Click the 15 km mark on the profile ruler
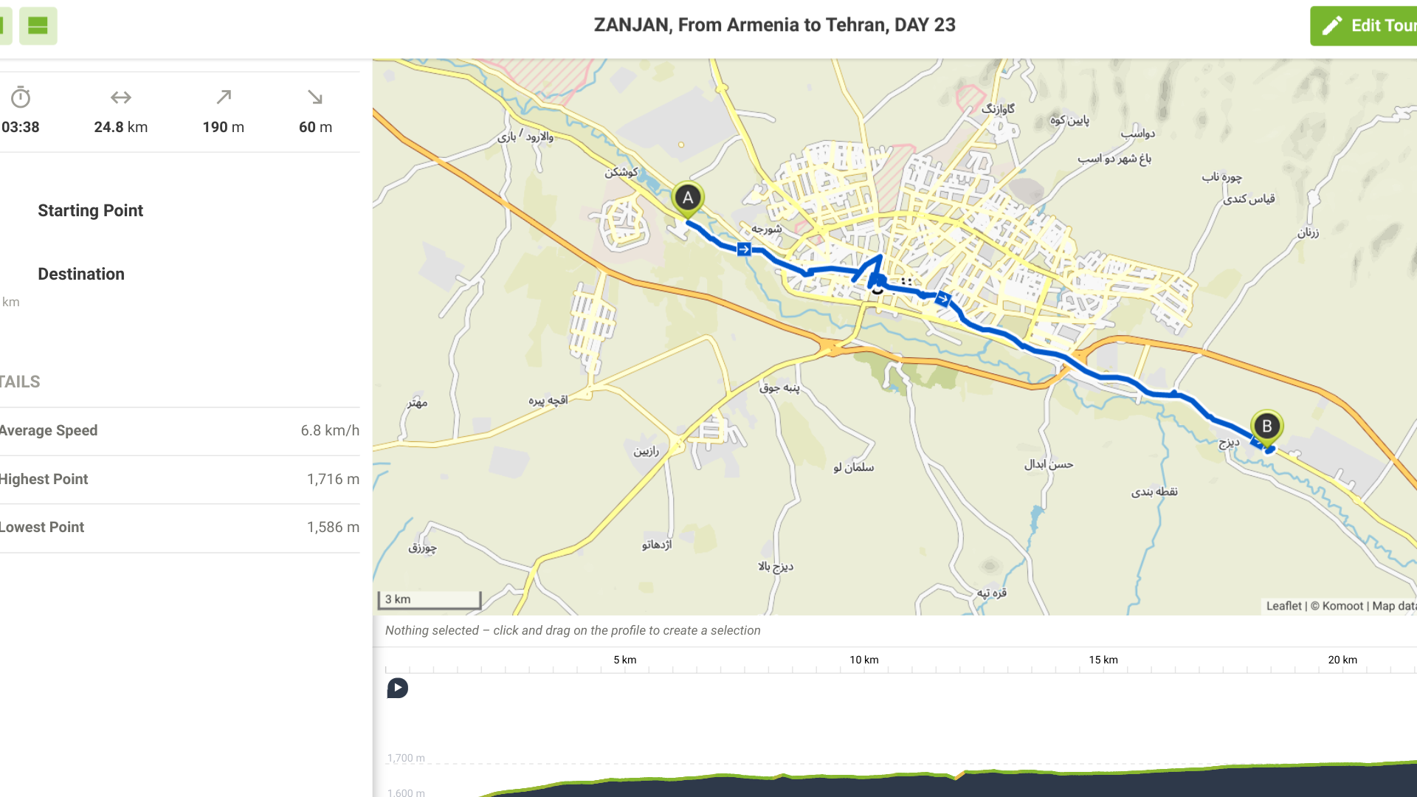 tap(1103, 660)
